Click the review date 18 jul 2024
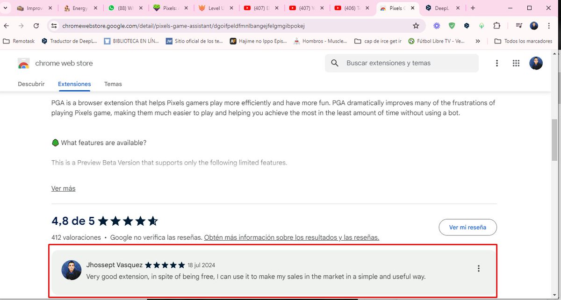The height and width of the screenshot is (300, 561). click(201, 265)
